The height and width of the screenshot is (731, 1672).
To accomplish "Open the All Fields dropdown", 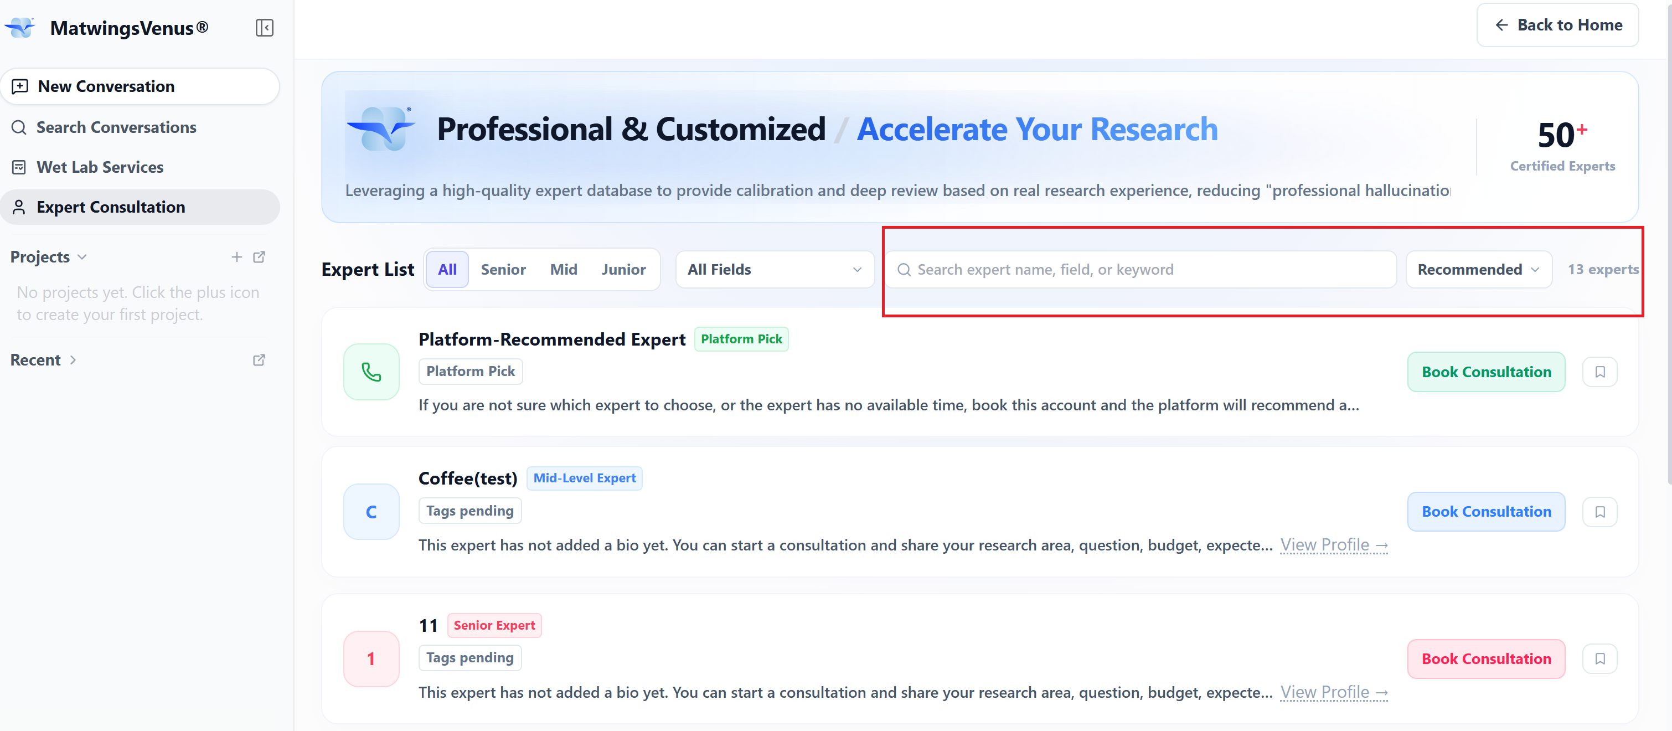I will (x=775, y=270).
